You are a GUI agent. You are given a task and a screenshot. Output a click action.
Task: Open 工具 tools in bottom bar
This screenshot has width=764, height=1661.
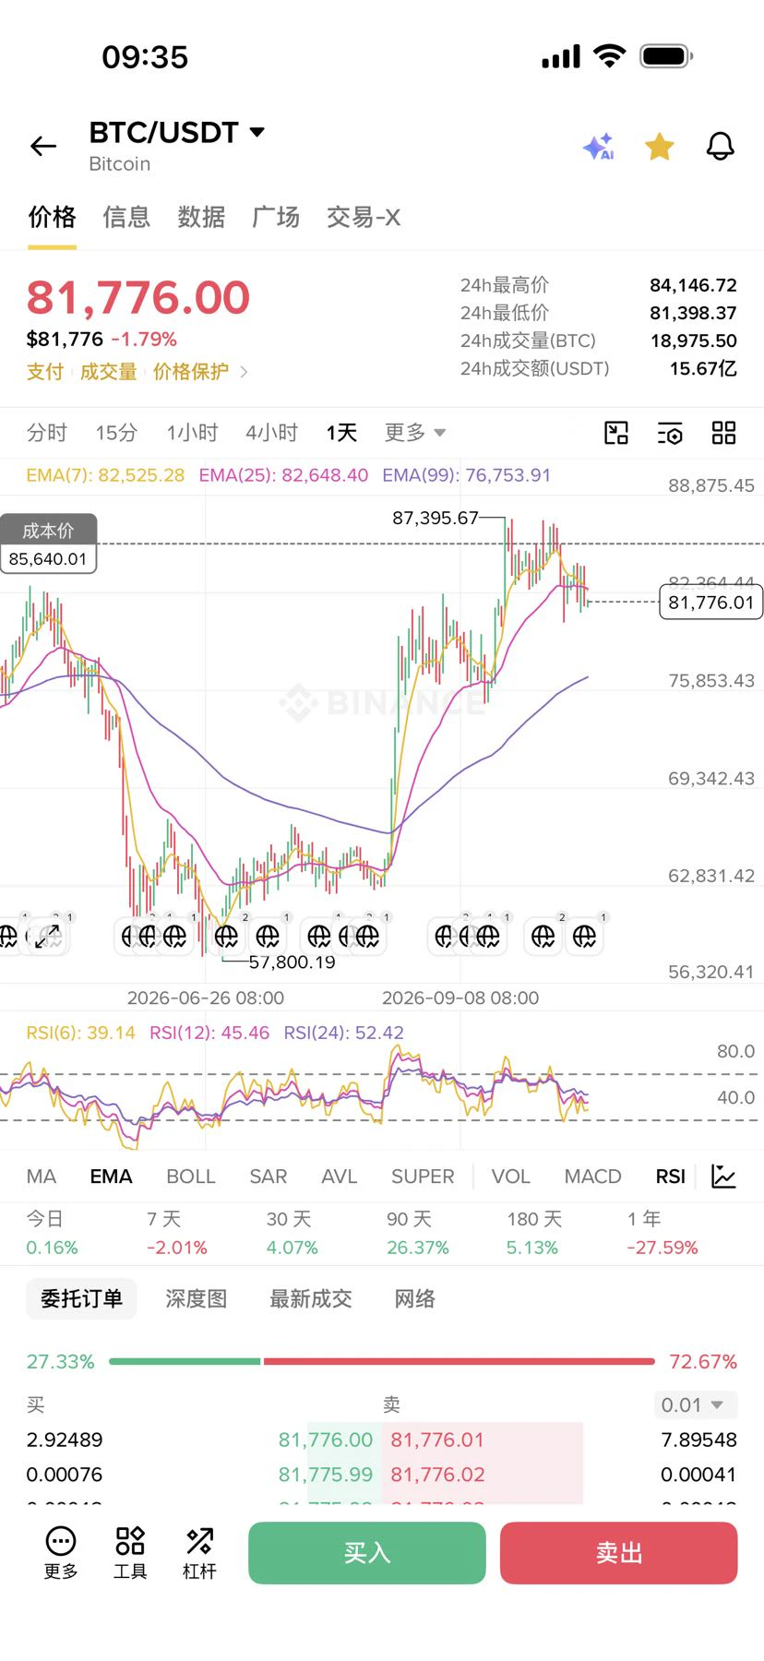(130, 1553)
